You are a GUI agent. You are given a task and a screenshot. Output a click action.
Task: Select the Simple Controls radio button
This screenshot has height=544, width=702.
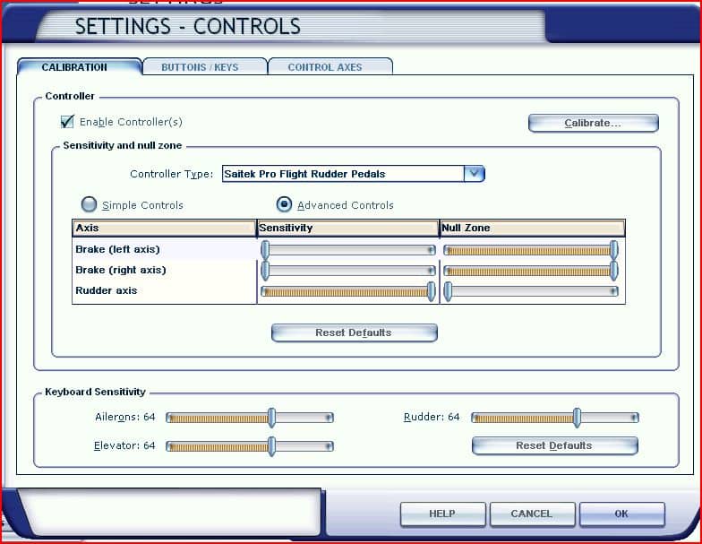click(90, 204)
